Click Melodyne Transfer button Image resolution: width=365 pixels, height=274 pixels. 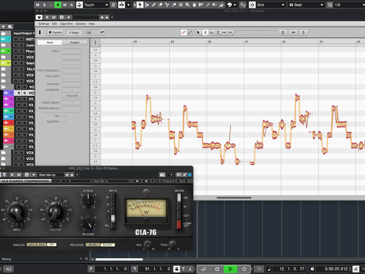tap(55, 33)
